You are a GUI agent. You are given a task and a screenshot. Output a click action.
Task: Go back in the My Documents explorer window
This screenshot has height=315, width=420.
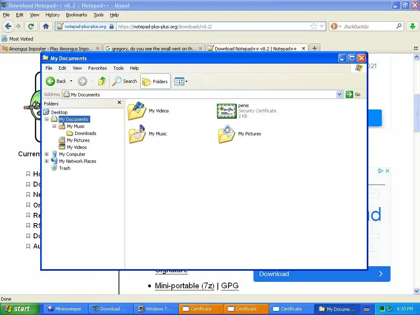(56, 81)
